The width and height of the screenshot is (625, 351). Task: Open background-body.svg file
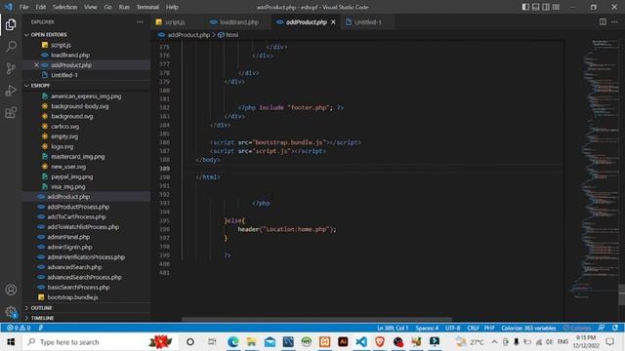pos(80,106)
